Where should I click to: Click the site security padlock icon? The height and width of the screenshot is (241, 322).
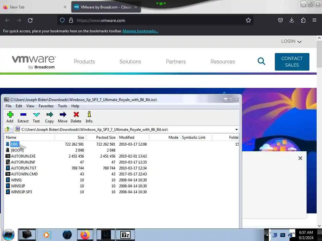(x=71, y=20)
